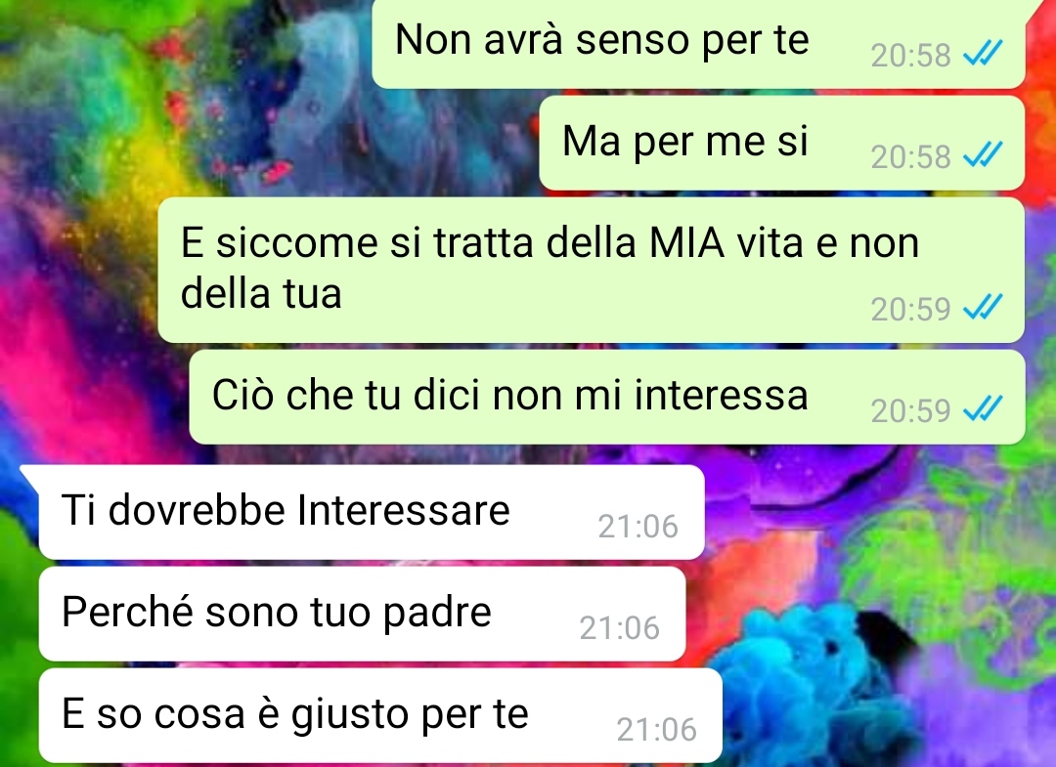Select the 'Perché sono tuo padre' message

363,614
